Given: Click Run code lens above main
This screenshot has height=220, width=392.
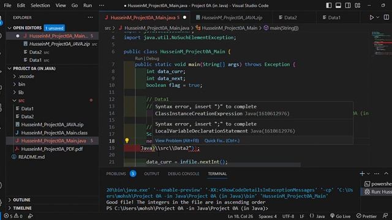Looking at the screenshot, I should (x=138, y=59).
